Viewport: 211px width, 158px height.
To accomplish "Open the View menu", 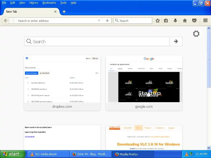I will [22, 3].
